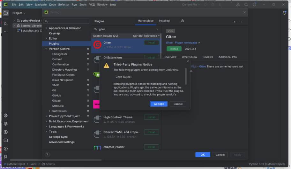Expand the Tools settings node
Viewport: 291px width, 169px height.
tap(46, 132)
